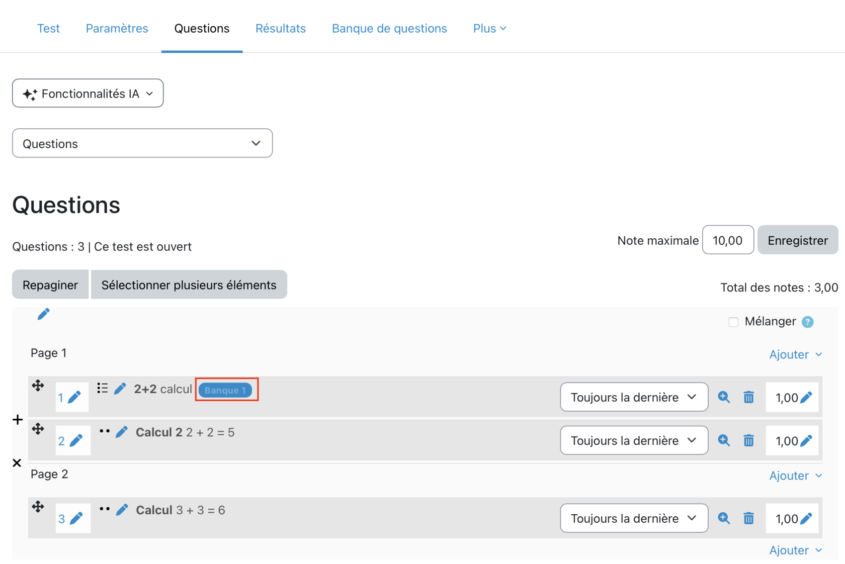Open help icon beside Mélanger
This screenshot has width=845, height=564.
point(807,322)
